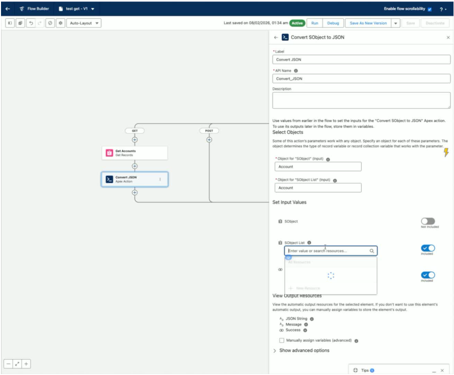The image size is (454, 375).
Task: Add element between Get Accounts and Convert JSON
Action: pyautogui.click(x=135, y=166)
